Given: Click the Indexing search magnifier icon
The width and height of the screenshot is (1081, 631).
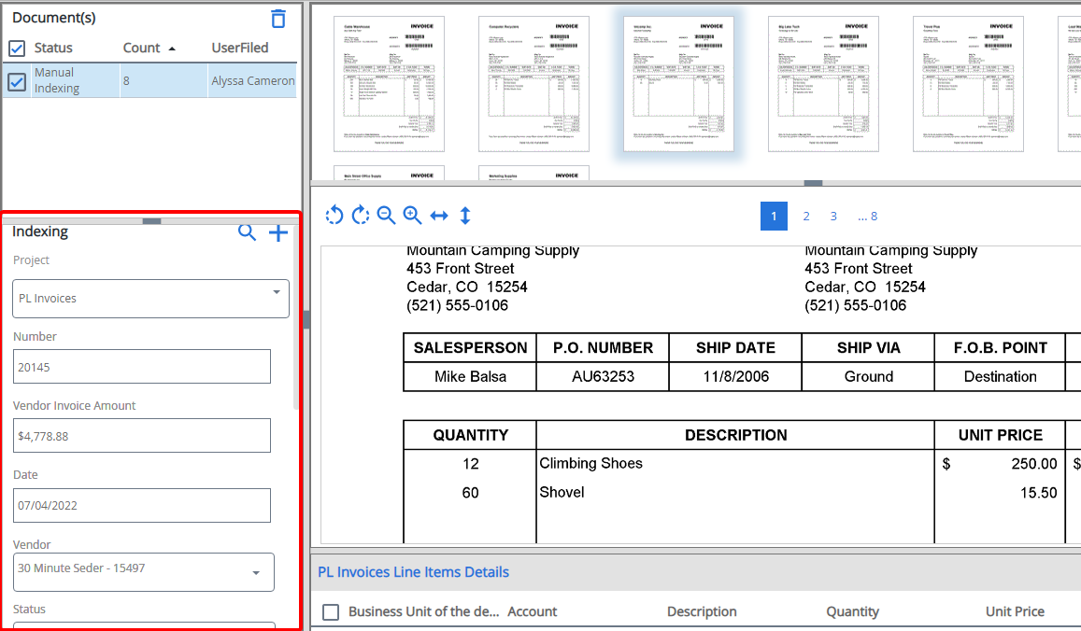Looking at the screenshot, I should click(x=247, y=232).
